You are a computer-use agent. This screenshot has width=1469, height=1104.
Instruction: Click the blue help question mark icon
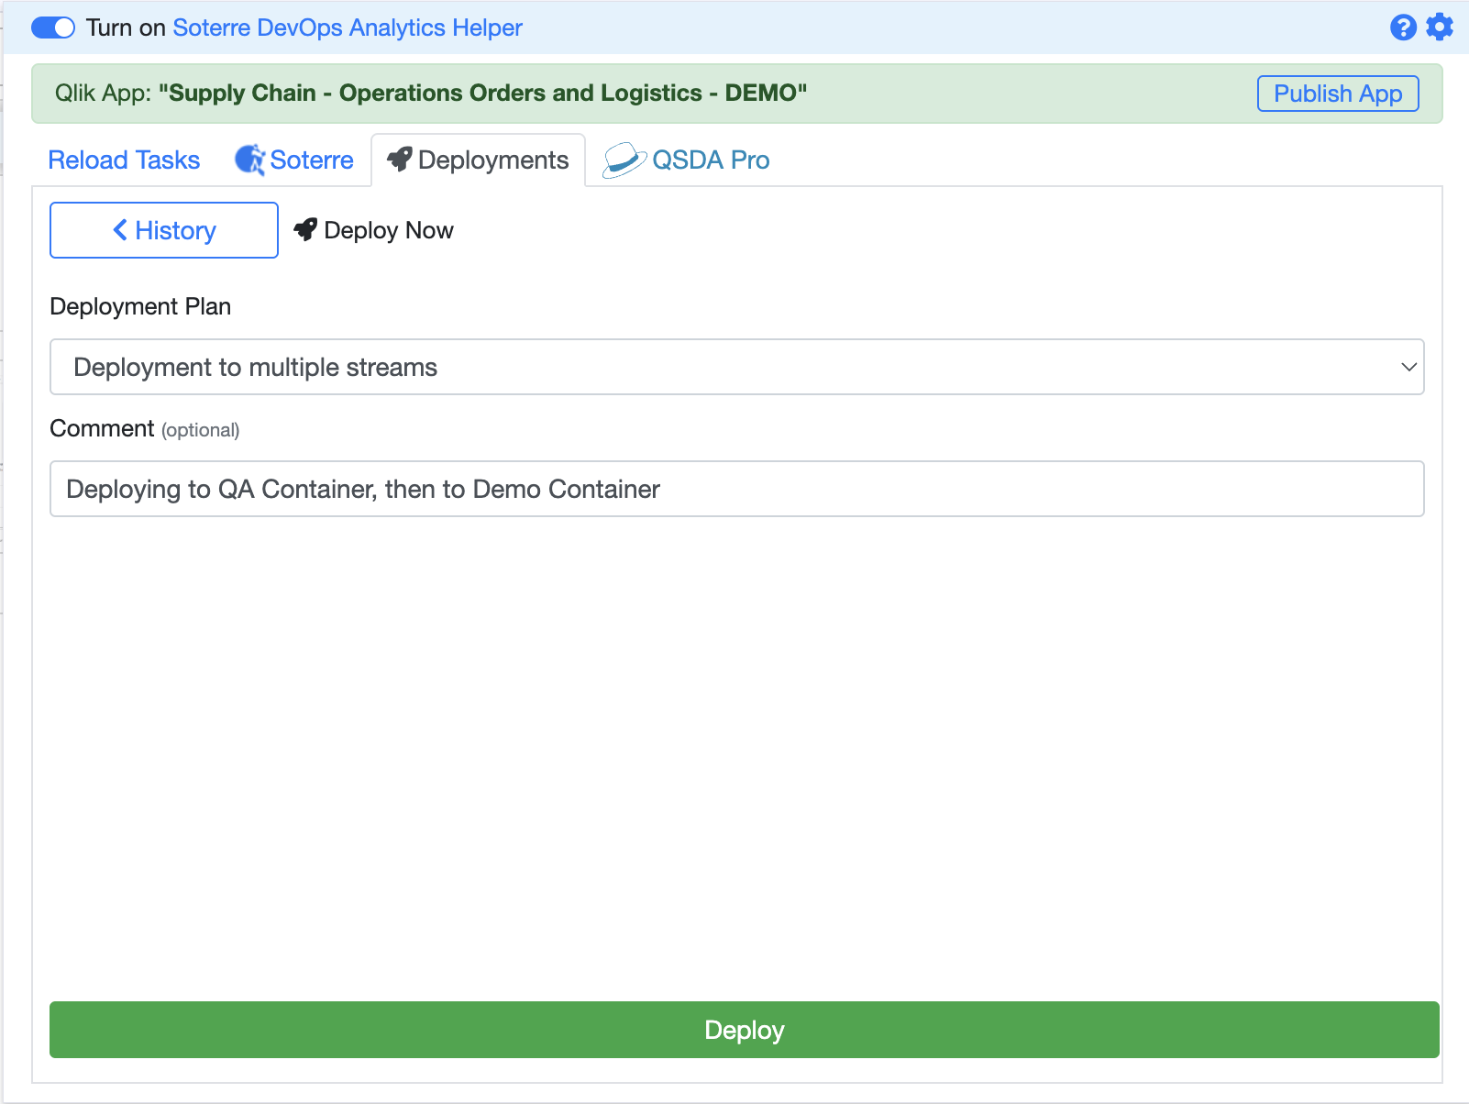(x=1403, y=28)
